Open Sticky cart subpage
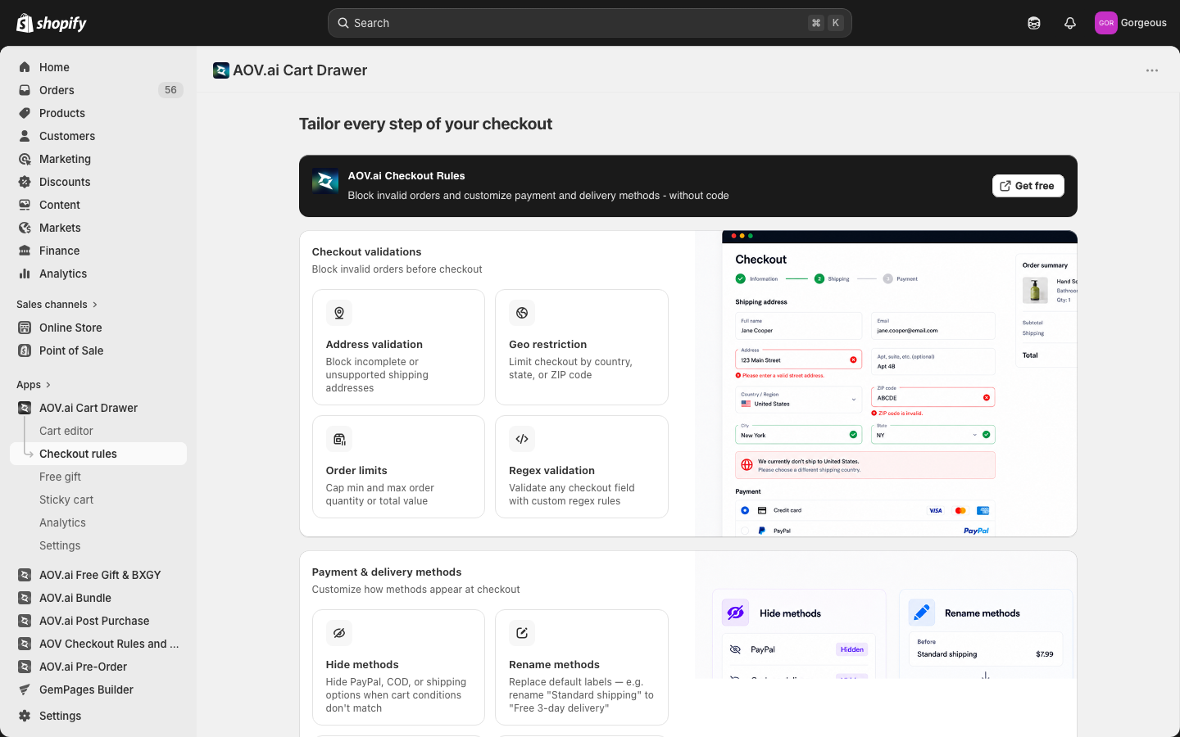The image size is (1180, 737). tap(98, 500)
